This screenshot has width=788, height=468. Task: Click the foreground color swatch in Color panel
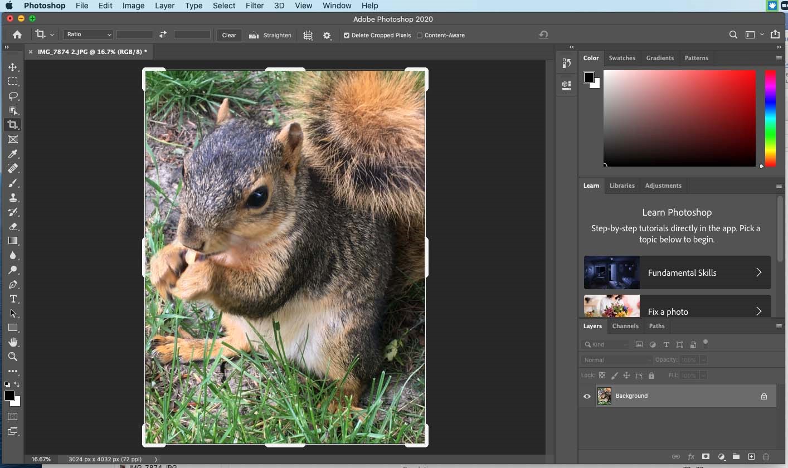pos(588,77)
